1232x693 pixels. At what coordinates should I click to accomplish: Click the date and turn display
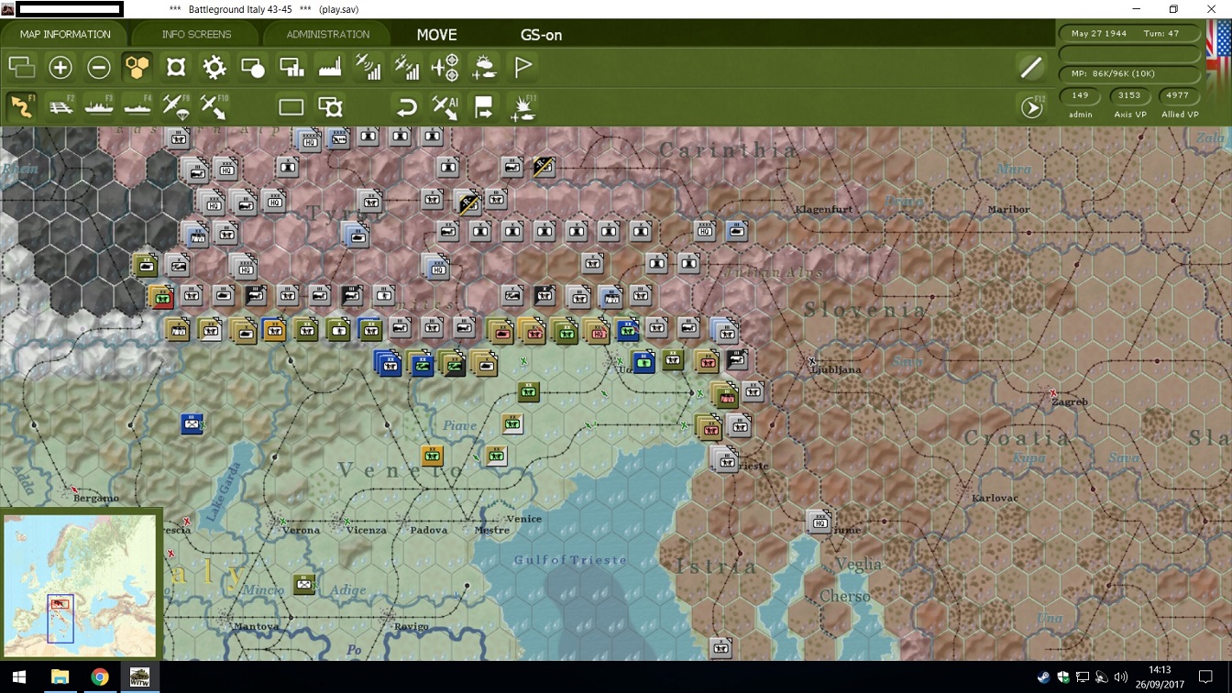(1129, 34)
